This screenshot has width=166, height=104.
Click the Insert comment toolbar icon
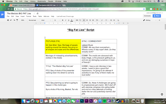point(80,20)
